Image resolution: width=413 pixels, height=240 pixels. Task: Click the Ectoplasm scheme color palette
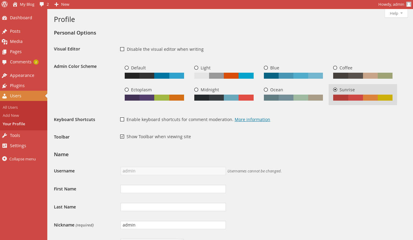154,98
